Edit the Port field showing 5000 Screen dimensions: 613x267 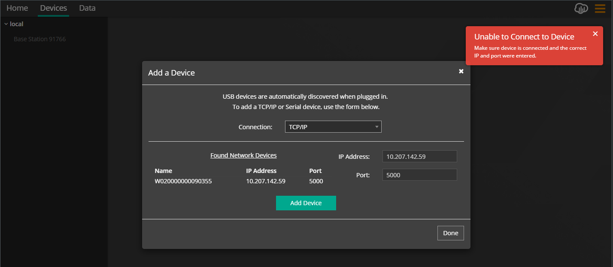[x=419, y=175]
